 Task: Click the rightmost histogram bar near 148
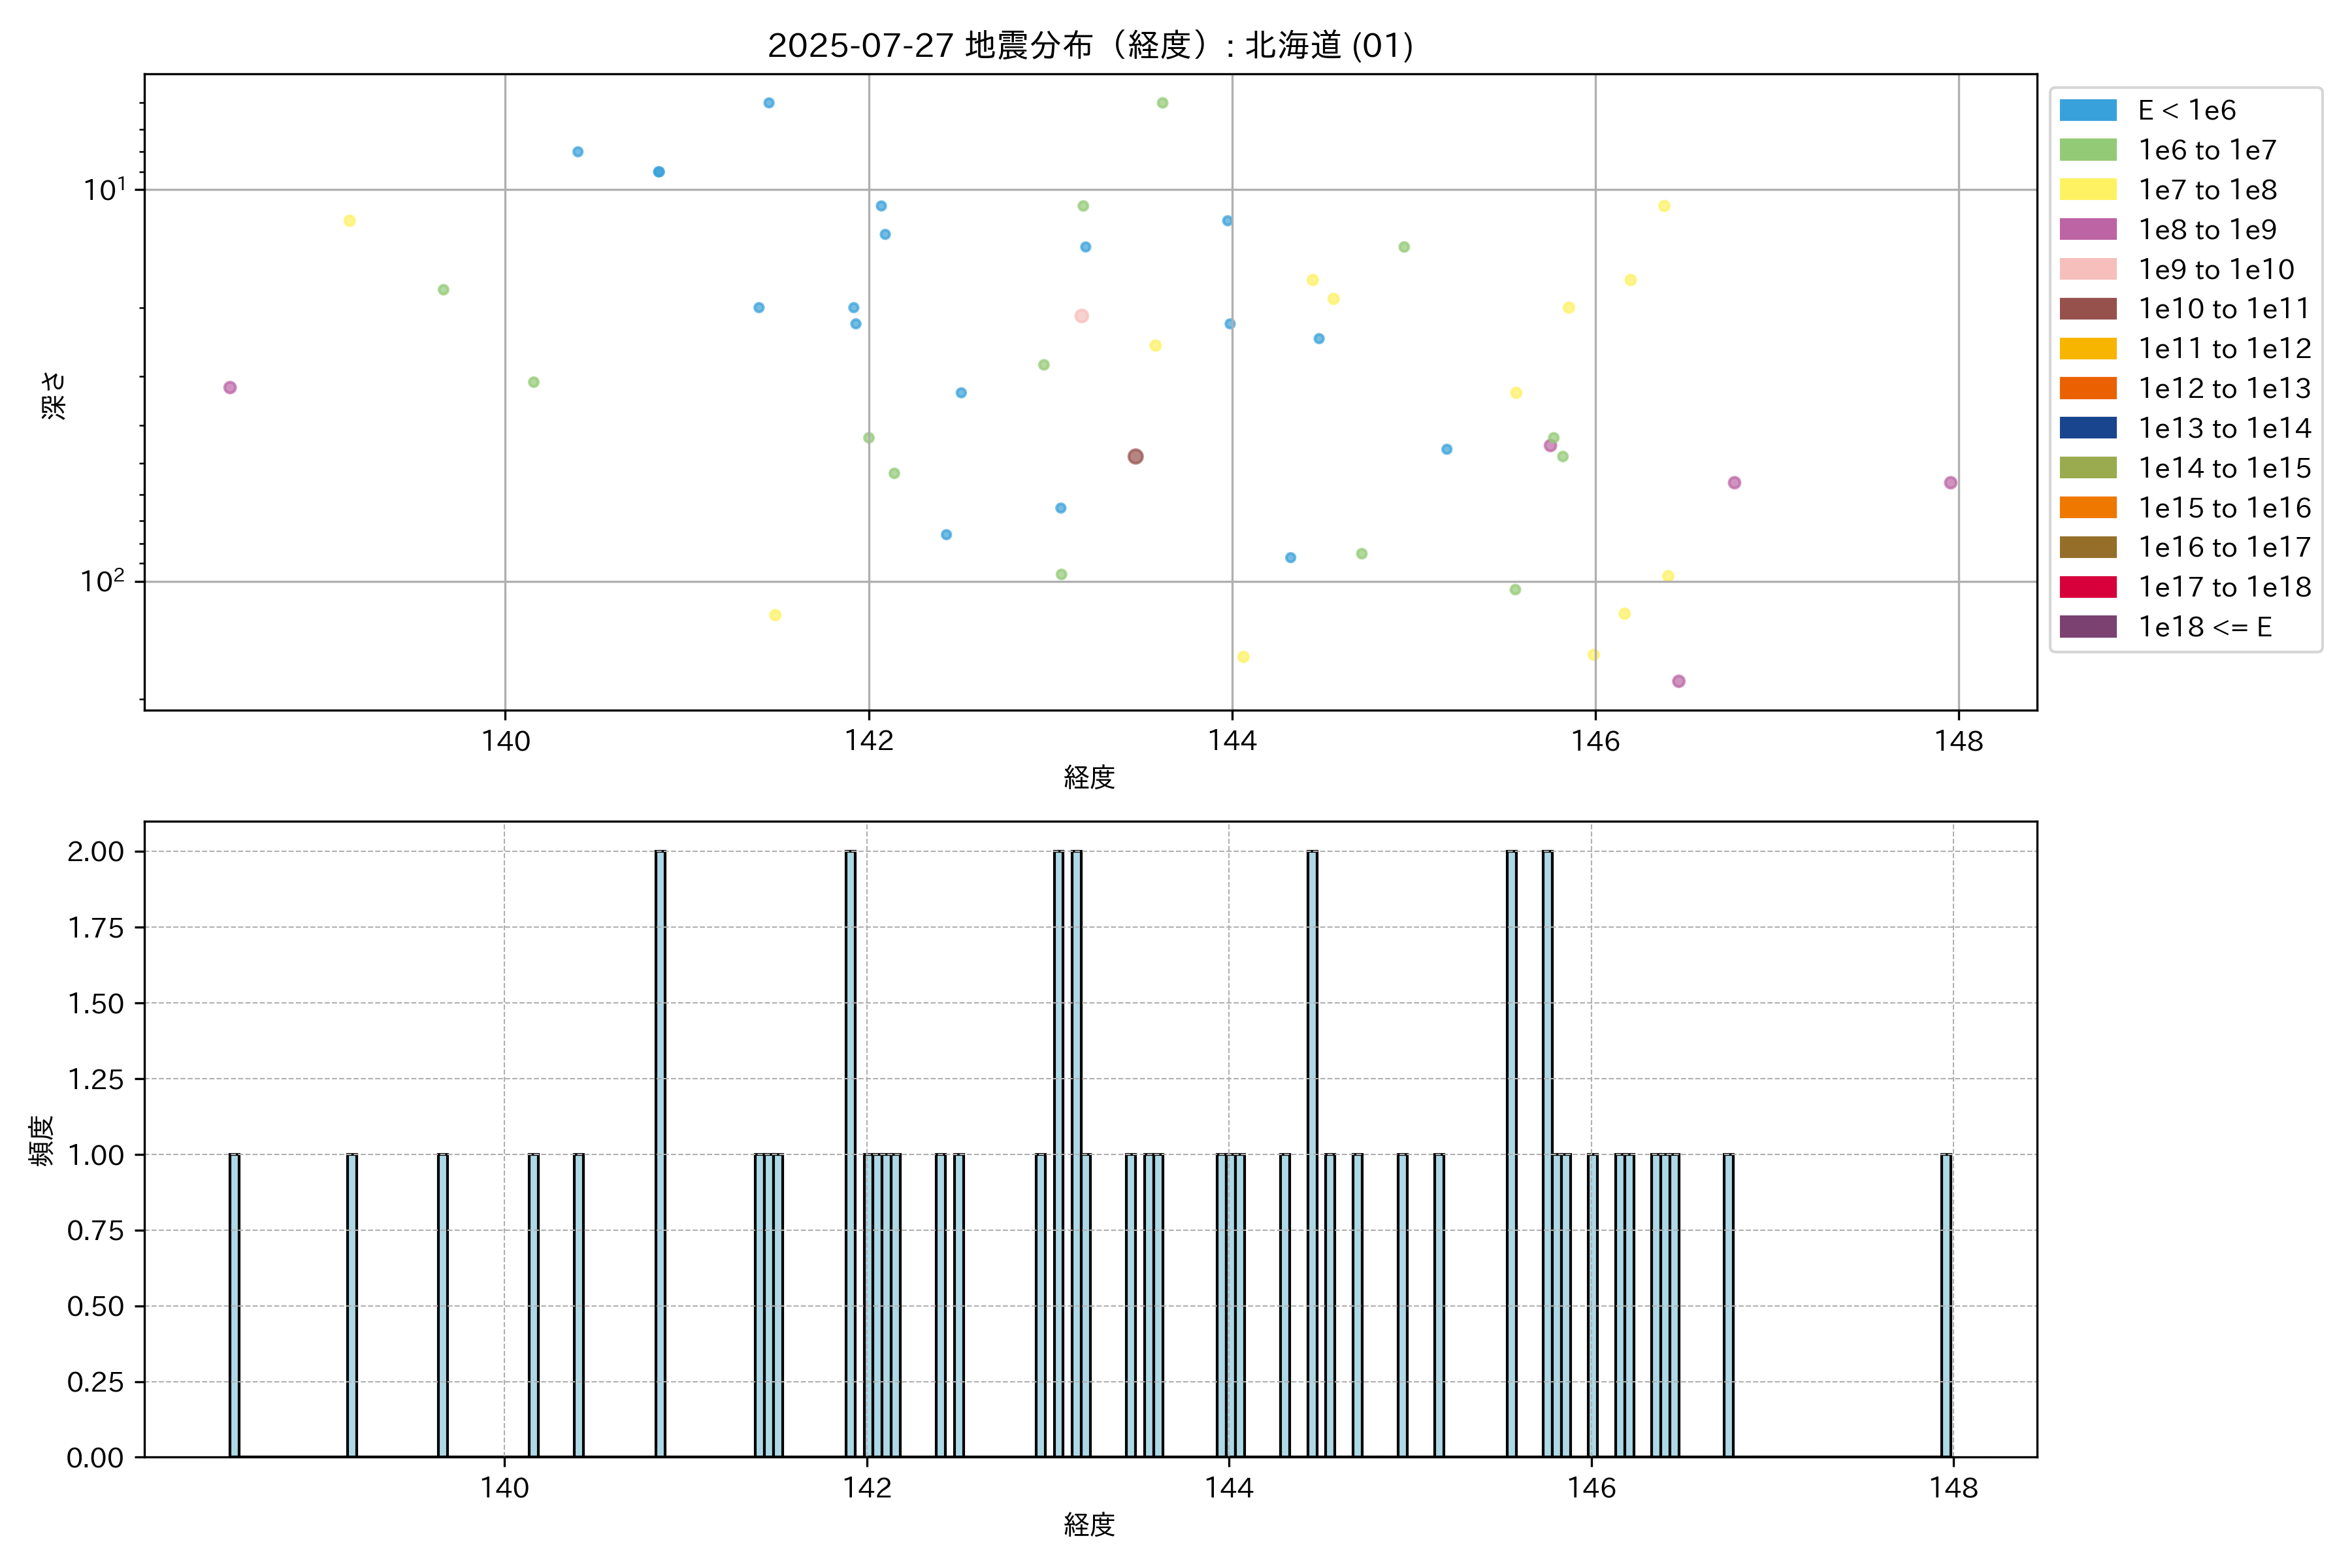tap(1946, 1305)
